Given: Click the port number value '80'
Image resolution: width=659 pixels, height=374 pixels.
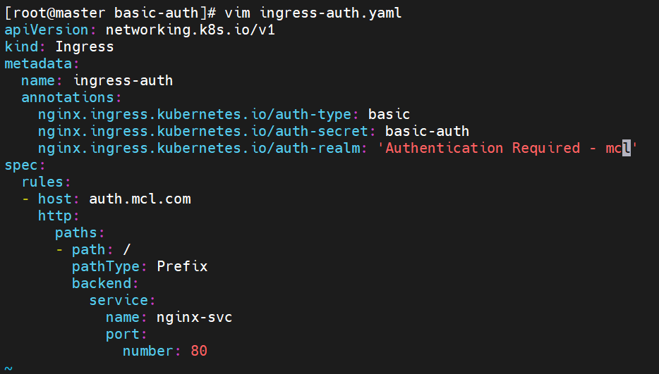Looking at the screenshot, I should pyautogui.click(x=199, y=351).
